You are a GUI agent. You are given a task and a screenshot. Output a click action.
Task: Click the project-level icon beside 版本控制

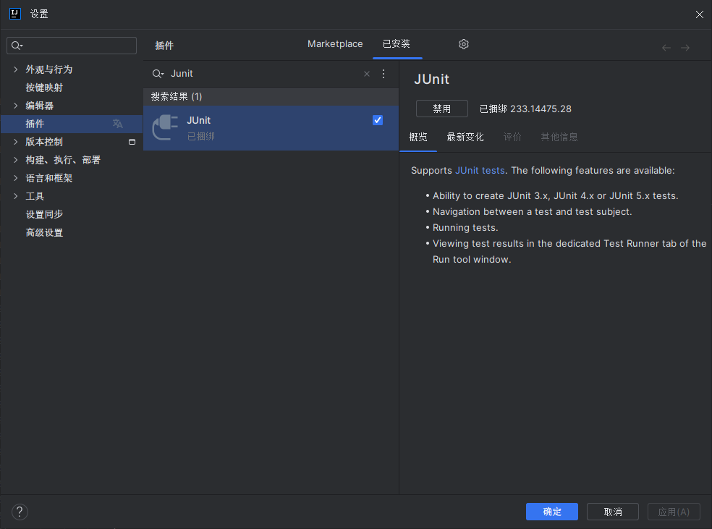coord(132,142)
